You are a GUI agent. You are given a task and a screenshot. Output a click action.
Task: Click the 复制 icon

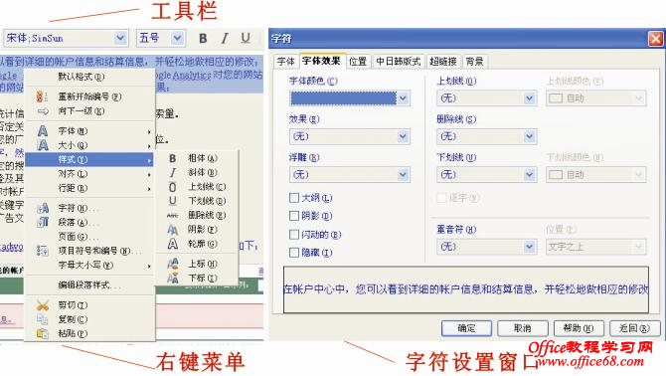(x=43, y=319)
